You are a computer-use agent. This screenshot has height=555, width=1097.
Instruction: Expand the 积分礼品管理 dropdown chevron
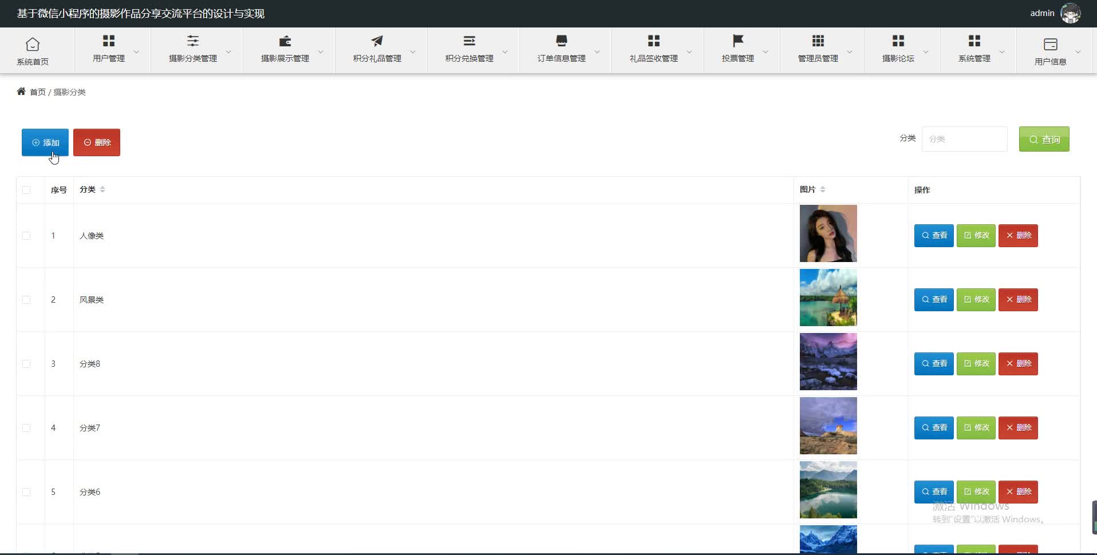413,51
